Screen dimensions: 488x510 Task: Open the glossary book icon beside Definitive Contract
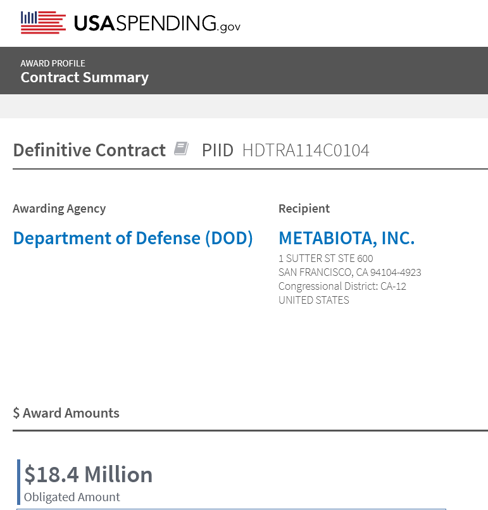181,149
